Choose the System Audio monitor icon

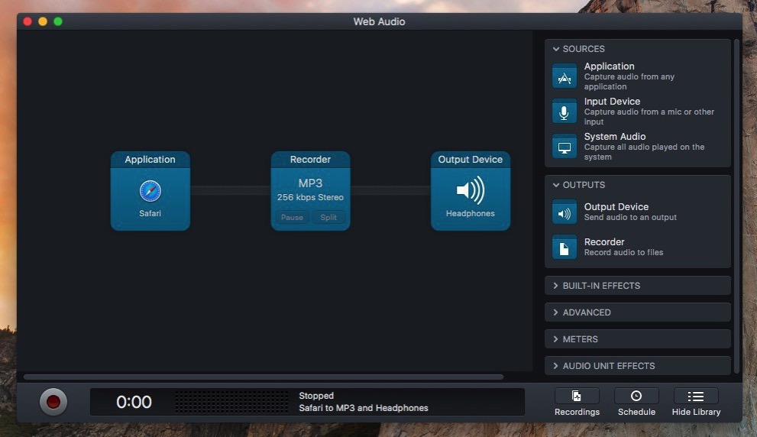pos(565,147)
